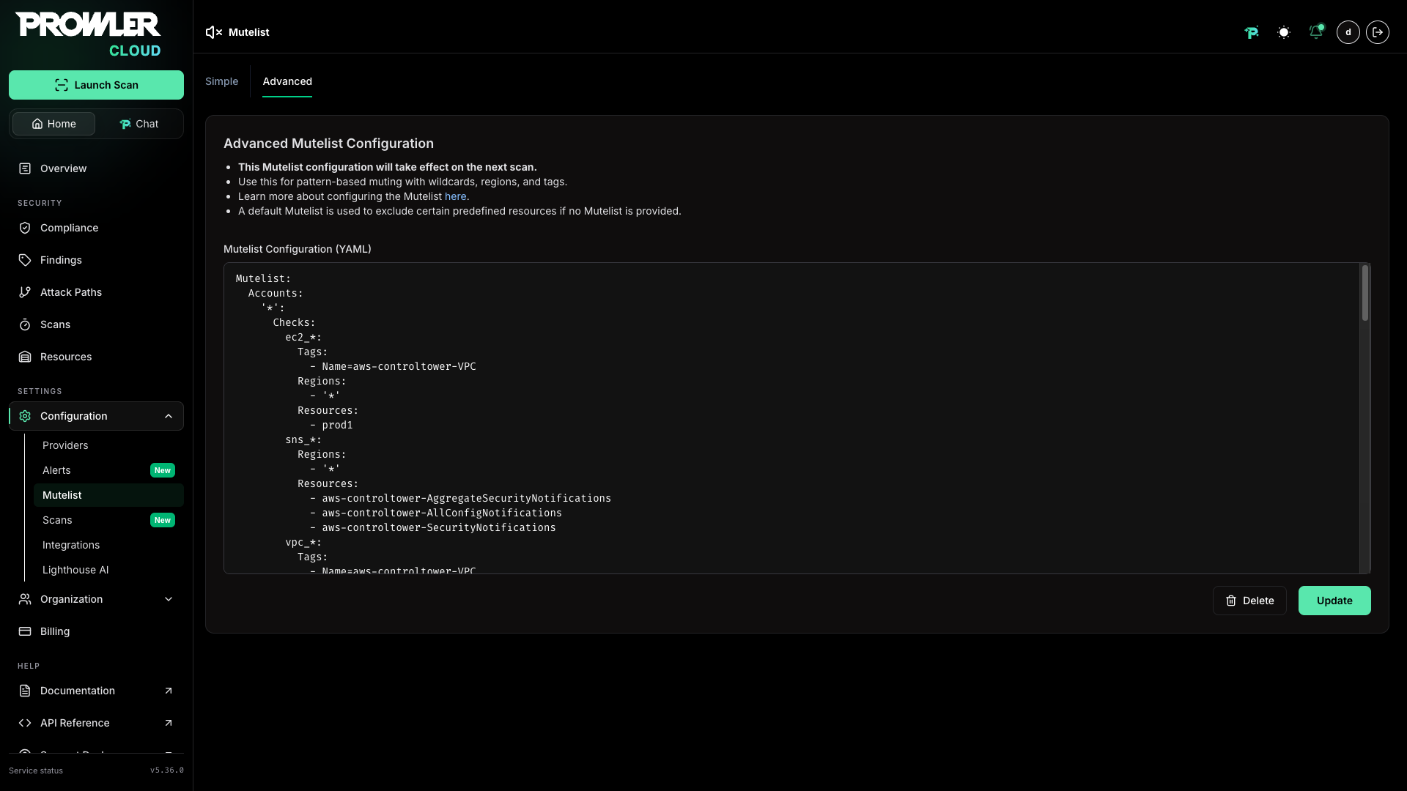Click the Update button

(1334, 601)
